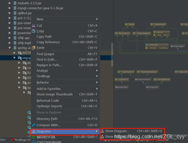Select Find Usages in context menu

tap(66, 54)
